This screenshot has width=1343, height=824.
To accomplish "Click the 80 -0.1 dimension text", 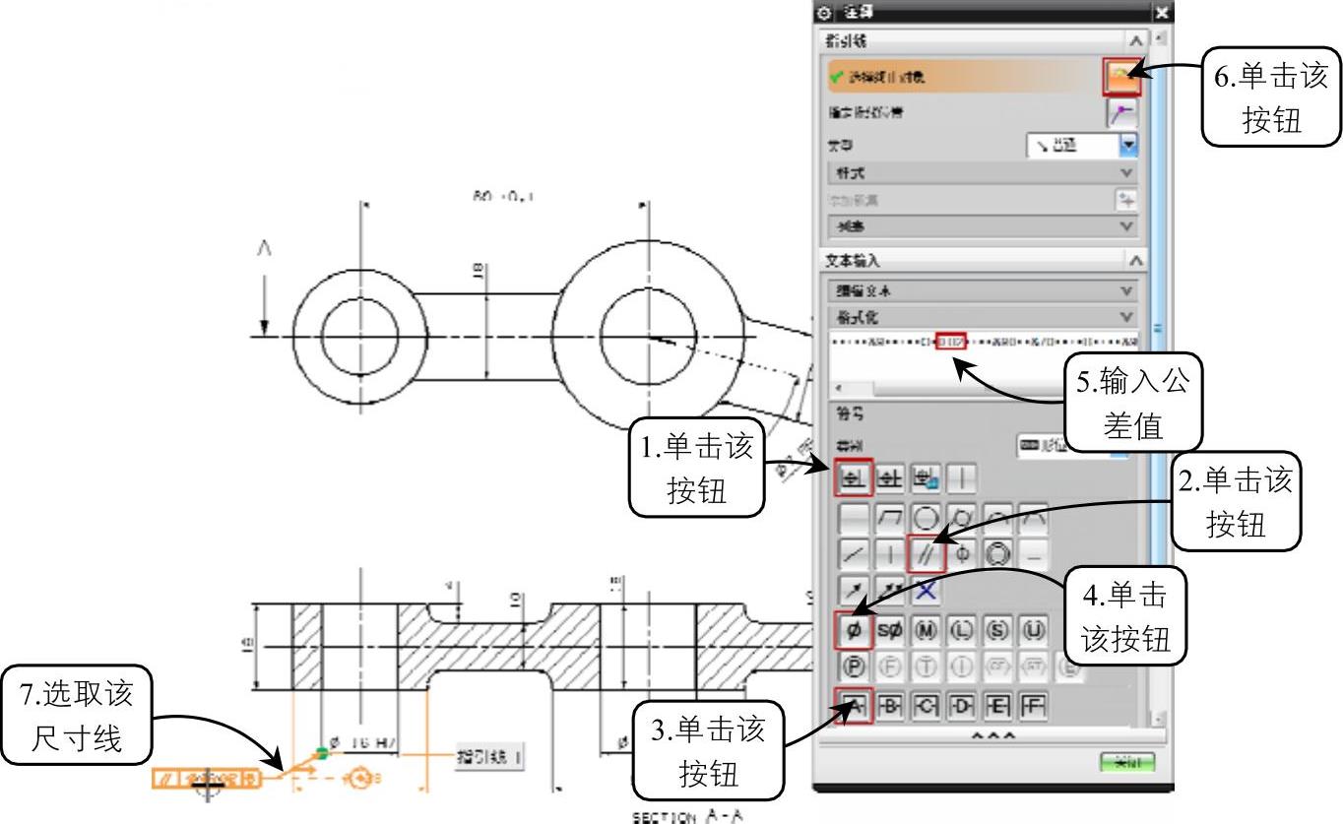I will point(502,197).
